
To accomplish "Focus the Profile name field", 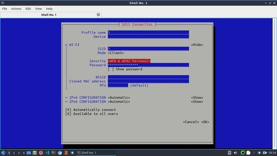I will click(148, 32).
